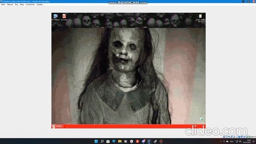Image resolution: width=256 pixels, height=144 pixels.
Task: Open the Ввод menu
Action: point(22,4)
